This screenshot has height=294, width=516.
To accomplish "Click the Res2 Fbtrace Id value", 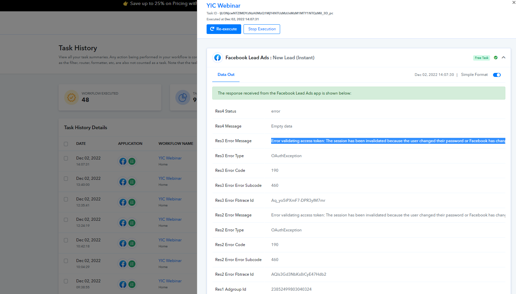I will [299, 274].
